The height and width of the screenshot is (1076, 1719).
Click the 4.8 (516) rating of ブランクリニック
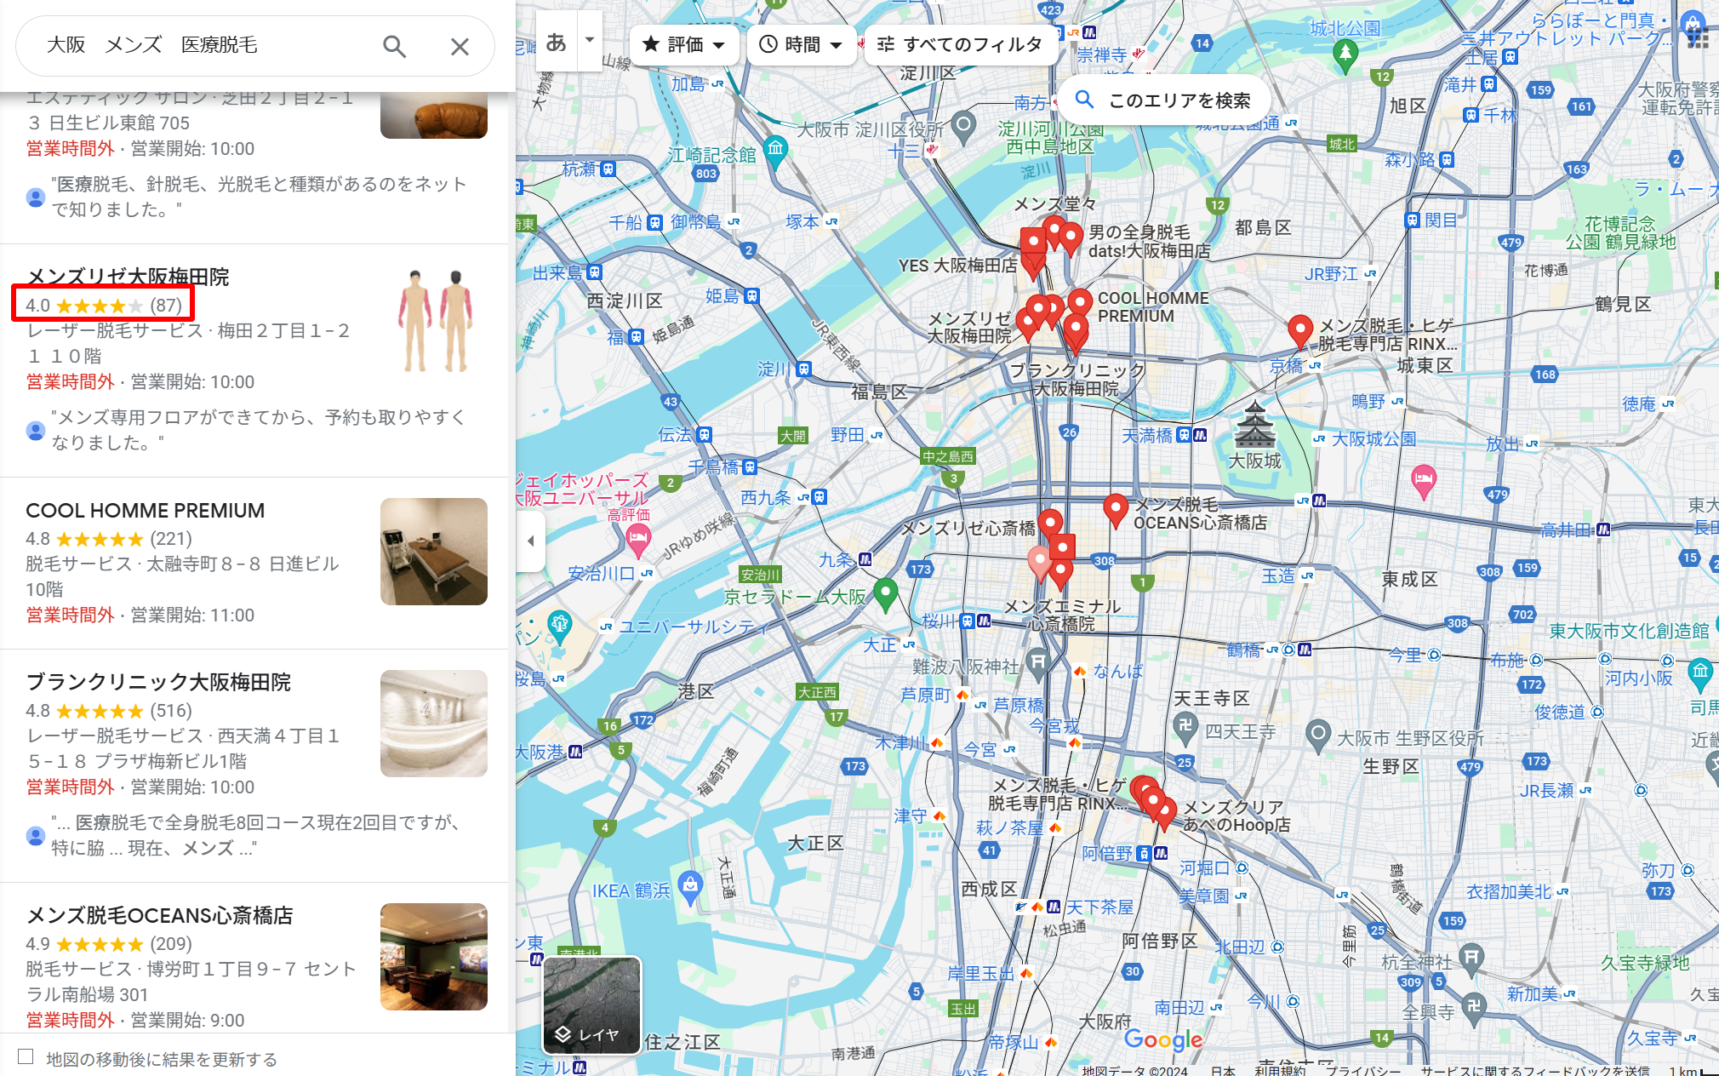tap(109, 711)
